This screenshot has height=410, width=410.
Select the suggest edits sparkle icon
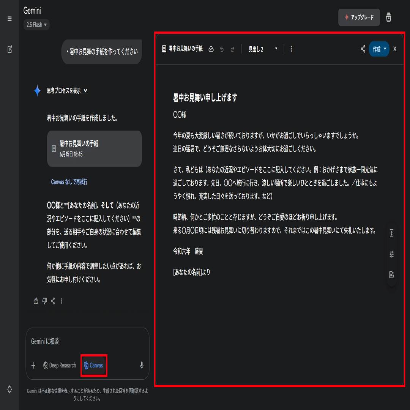coord(391,275)
